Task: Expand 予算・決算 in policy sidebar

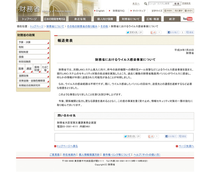Action: click(x=33, y=42)
